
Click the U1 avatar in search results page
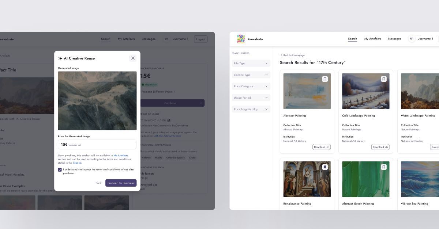coord(412,39)
